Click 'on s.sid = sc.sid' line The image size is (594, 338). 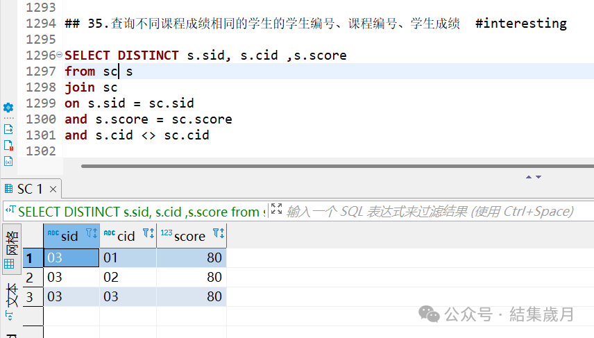[129, 103]
